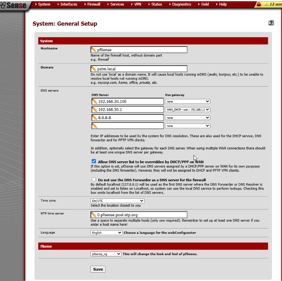Enable 'Do not use the DNS Forwarder' checkbox

tap(94, 179)
